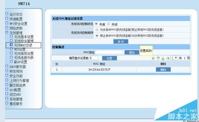Click the 售后服务 sidebar icon

click(7, 103)
